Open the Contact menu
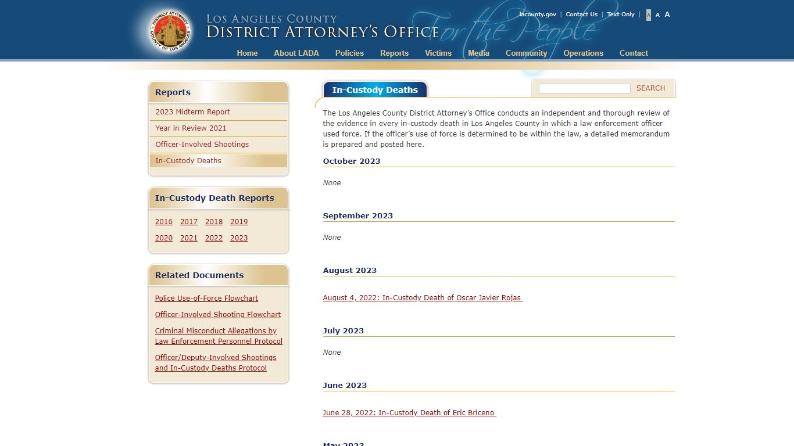The height and width of the screenshot is (446, 794). click(634, 53)
